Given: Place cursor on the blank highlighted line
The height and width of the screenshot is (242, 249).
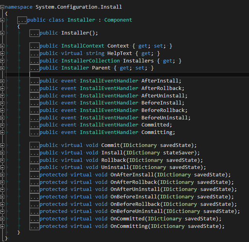Looking at the screenshot, I should 127,75.
